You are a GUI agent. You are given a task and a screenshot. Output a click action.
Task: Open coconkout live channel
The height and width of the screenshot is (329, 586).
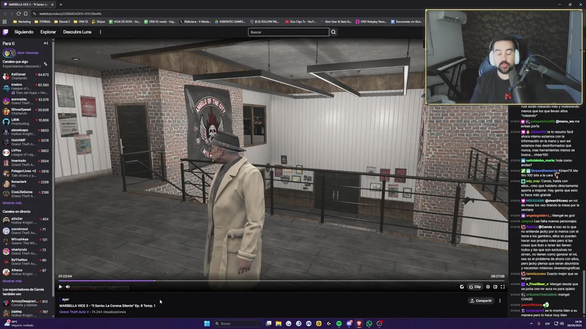(x=26, y=231)
